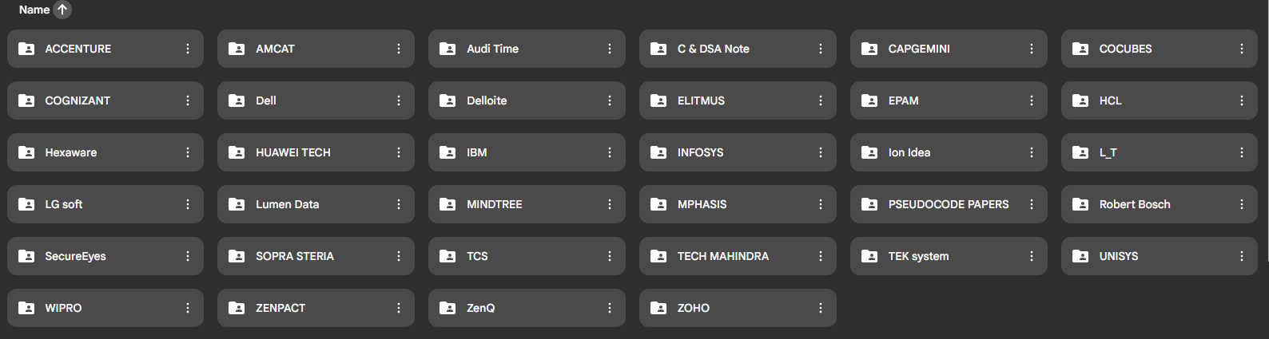Click the folder icon beside PSEUDOCODE PAPERS
The image size is (1269, 339).
pos(869,204)
